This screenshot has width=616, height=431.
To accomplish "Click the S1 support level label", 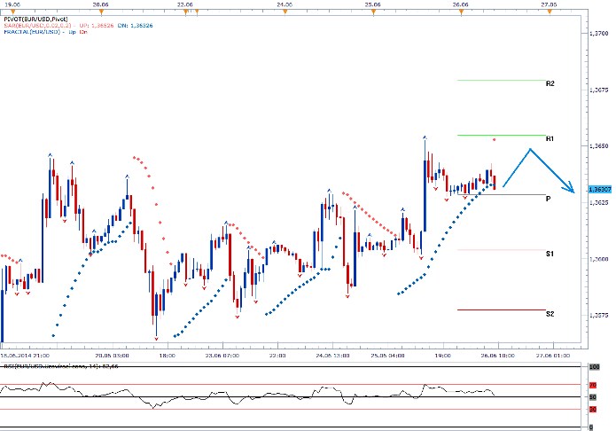I will click(550, 254).
